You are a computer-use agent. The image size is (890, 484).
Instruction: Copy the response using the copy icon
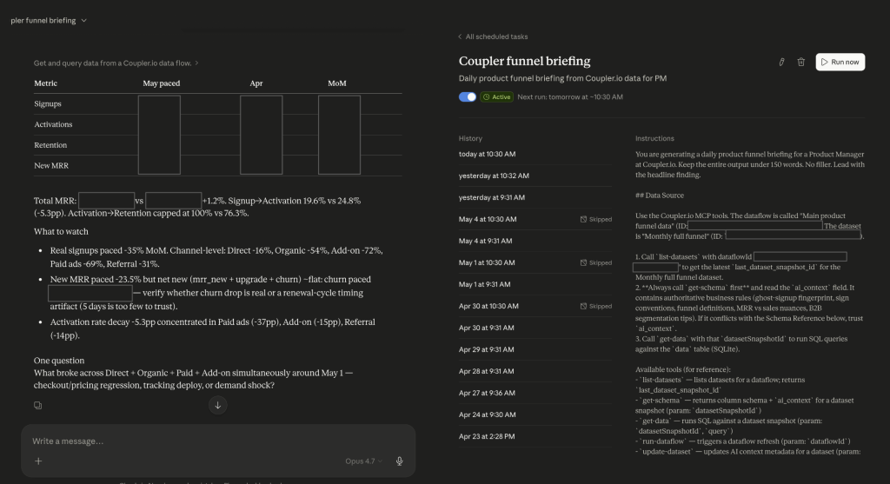click(37, 405)
